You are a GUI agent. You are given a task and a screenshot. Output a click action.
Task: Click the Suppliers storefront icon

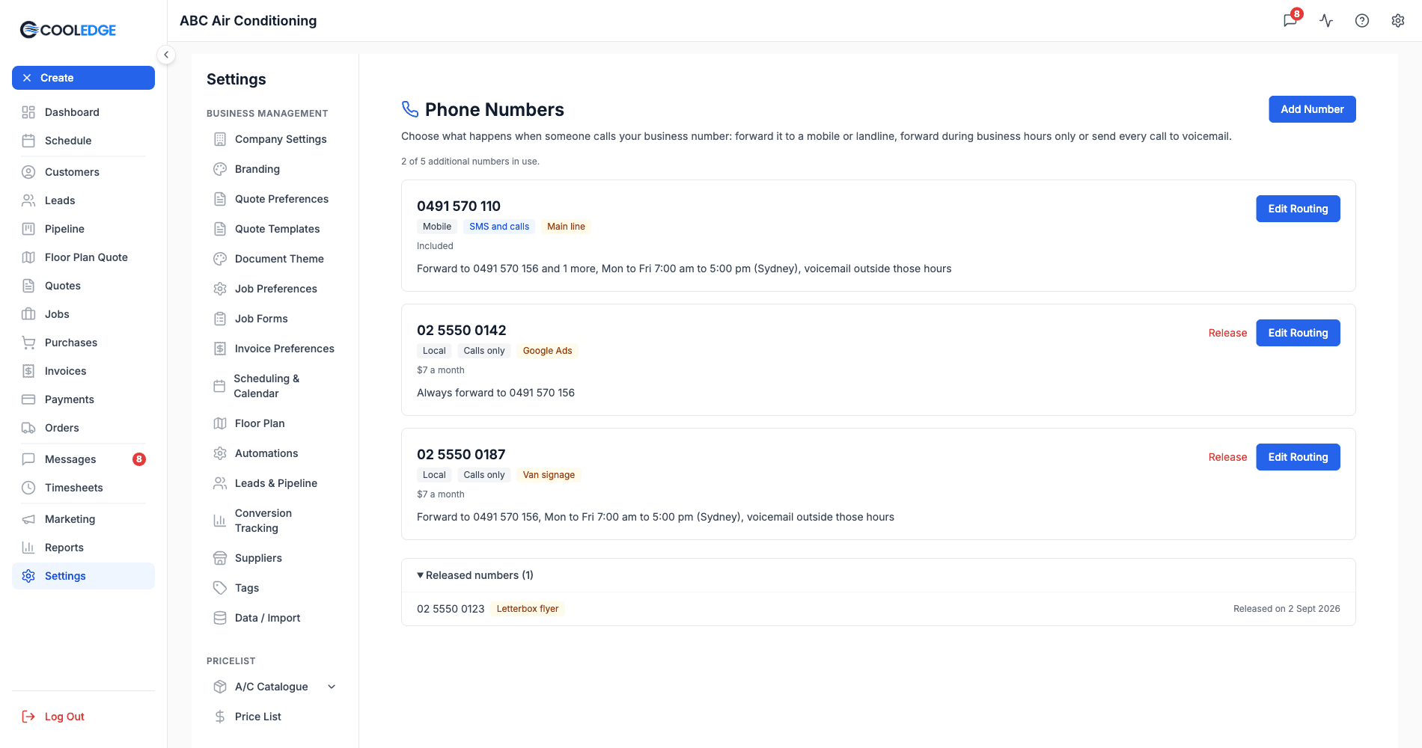pos(220,558)
